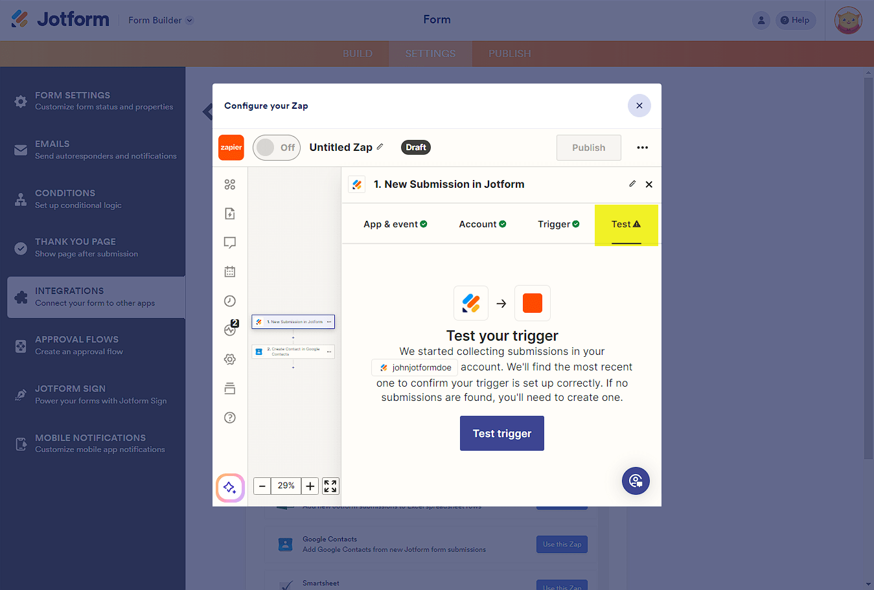Open options menu of the Jotform step node
Viewport: 874px width, 590px height.
pos(329,322)
